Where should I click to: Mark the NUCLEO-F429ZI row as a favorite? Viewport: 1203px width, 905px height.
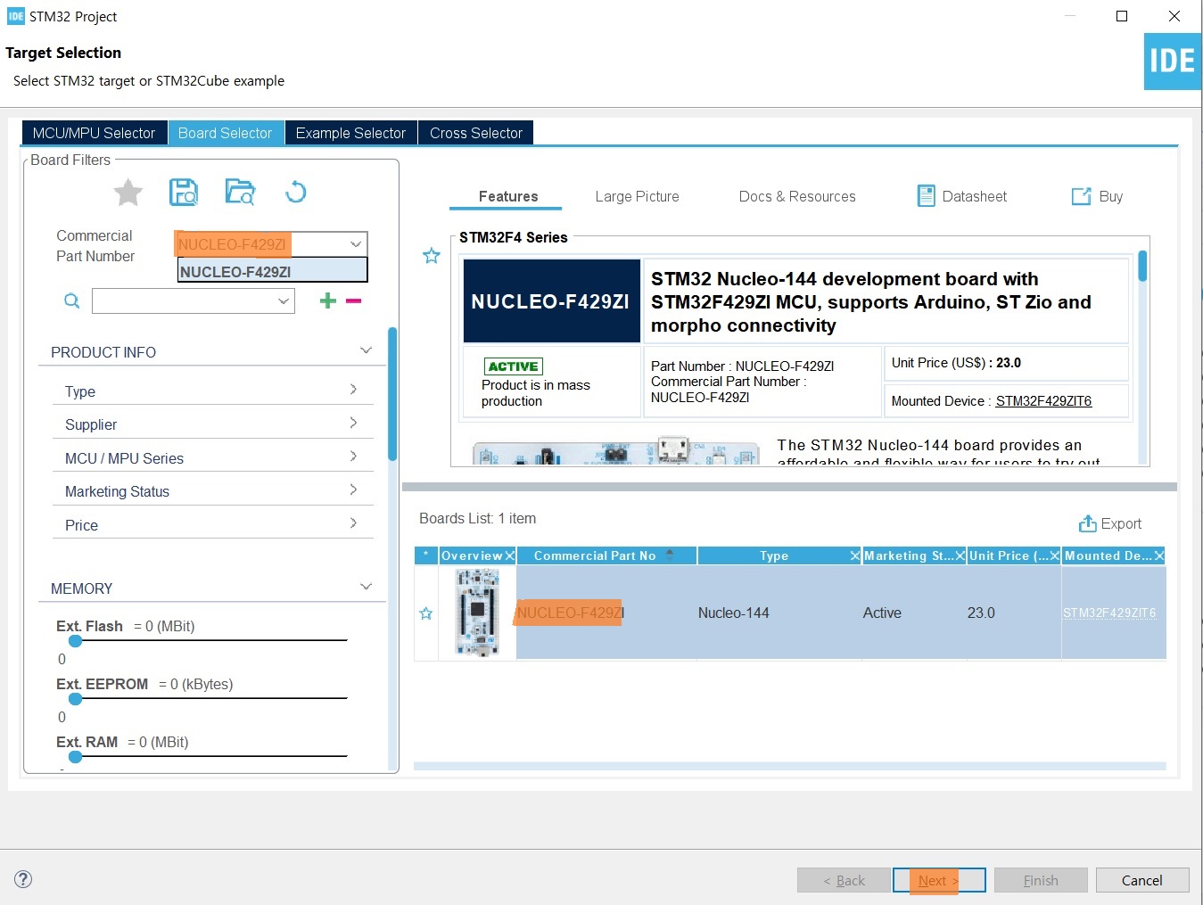point(426,613)
